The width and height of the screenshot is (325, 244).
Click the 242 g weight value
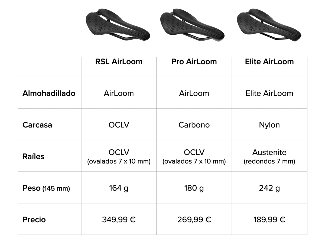[x=269, y=188]
